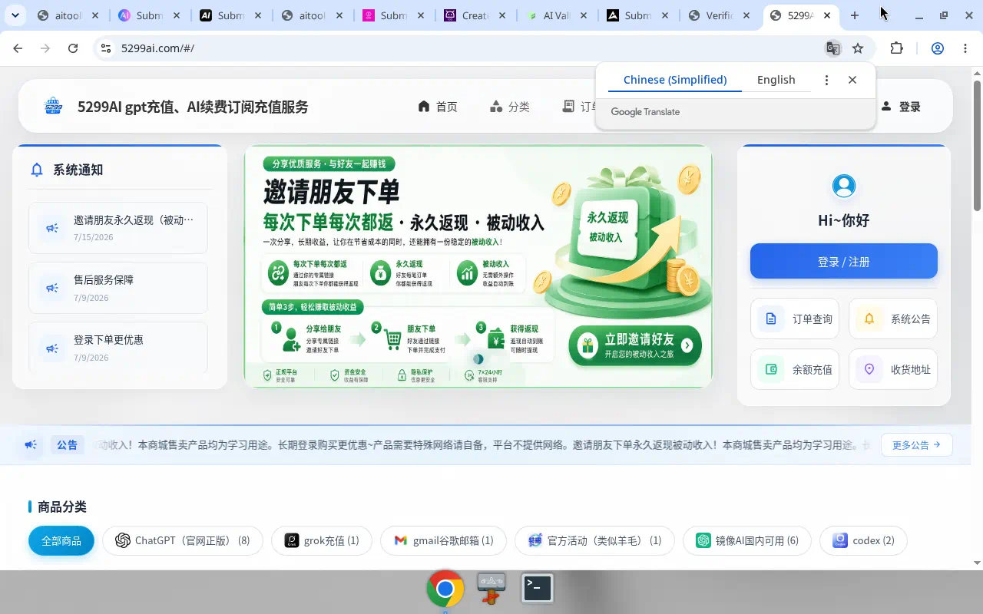Click the browser back arrow

tap(18, 48)
